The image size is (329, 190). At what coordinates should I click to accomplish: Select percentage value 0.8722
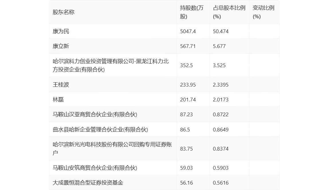(220, 115)
